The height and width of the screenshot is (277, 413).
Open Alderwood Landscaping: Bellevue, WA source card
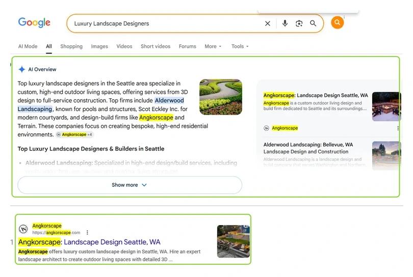(308, 148)
